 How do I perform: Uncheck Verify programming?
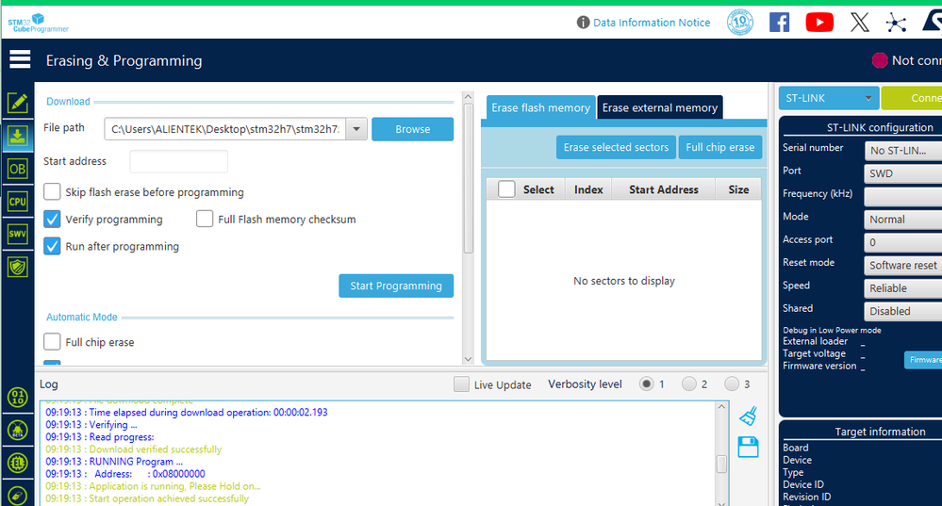coord(52,220)
